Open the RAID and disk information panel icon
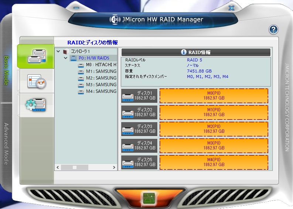293x209 pixels. pos(36,56)
